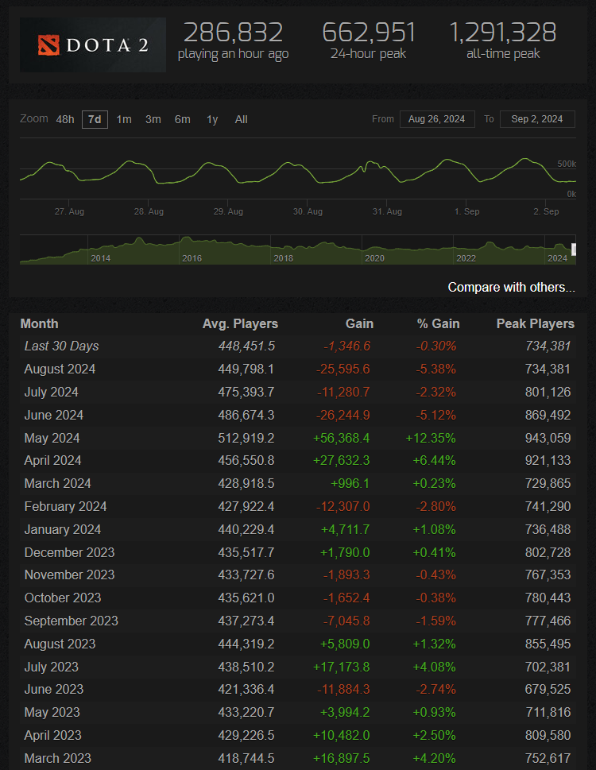Click the 662,951 24-hour peak stat
Image resolution: width=596 pixels, height=770 pixels.
pos(368,41)
